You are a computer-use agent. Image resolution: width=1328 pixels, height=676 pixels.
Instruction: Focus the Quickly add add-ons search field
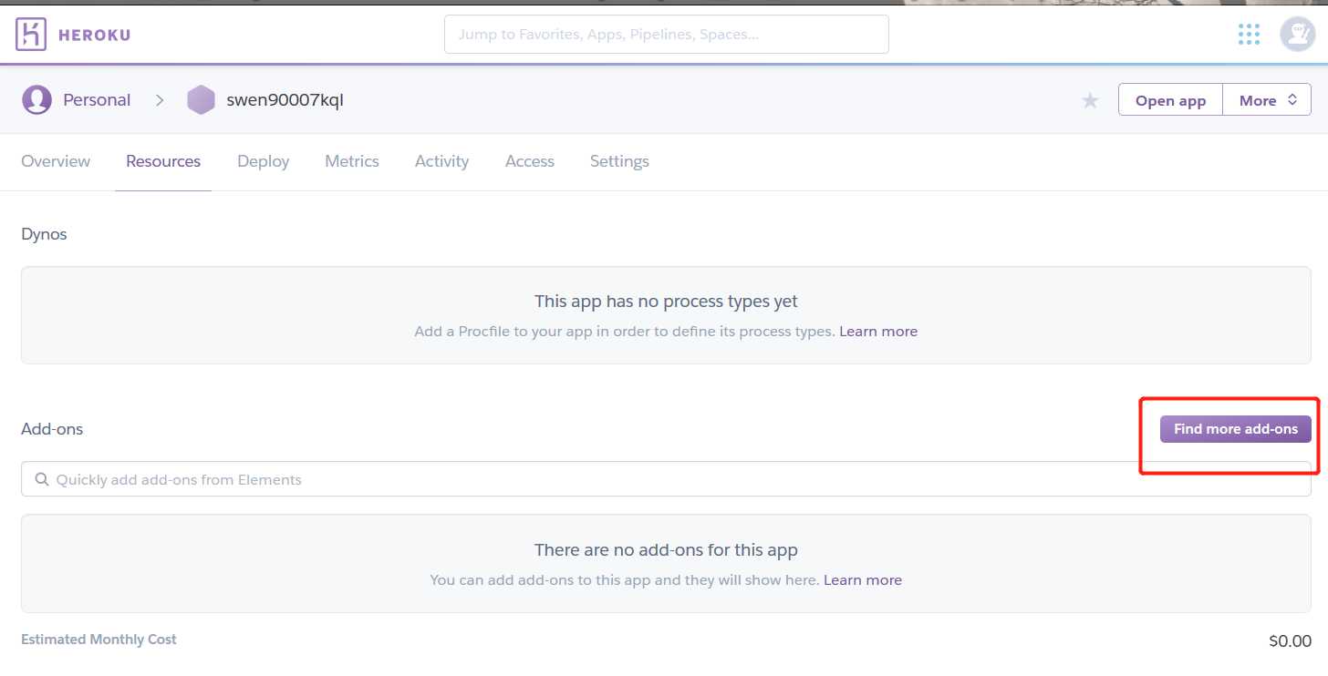[x=666, y=479]
